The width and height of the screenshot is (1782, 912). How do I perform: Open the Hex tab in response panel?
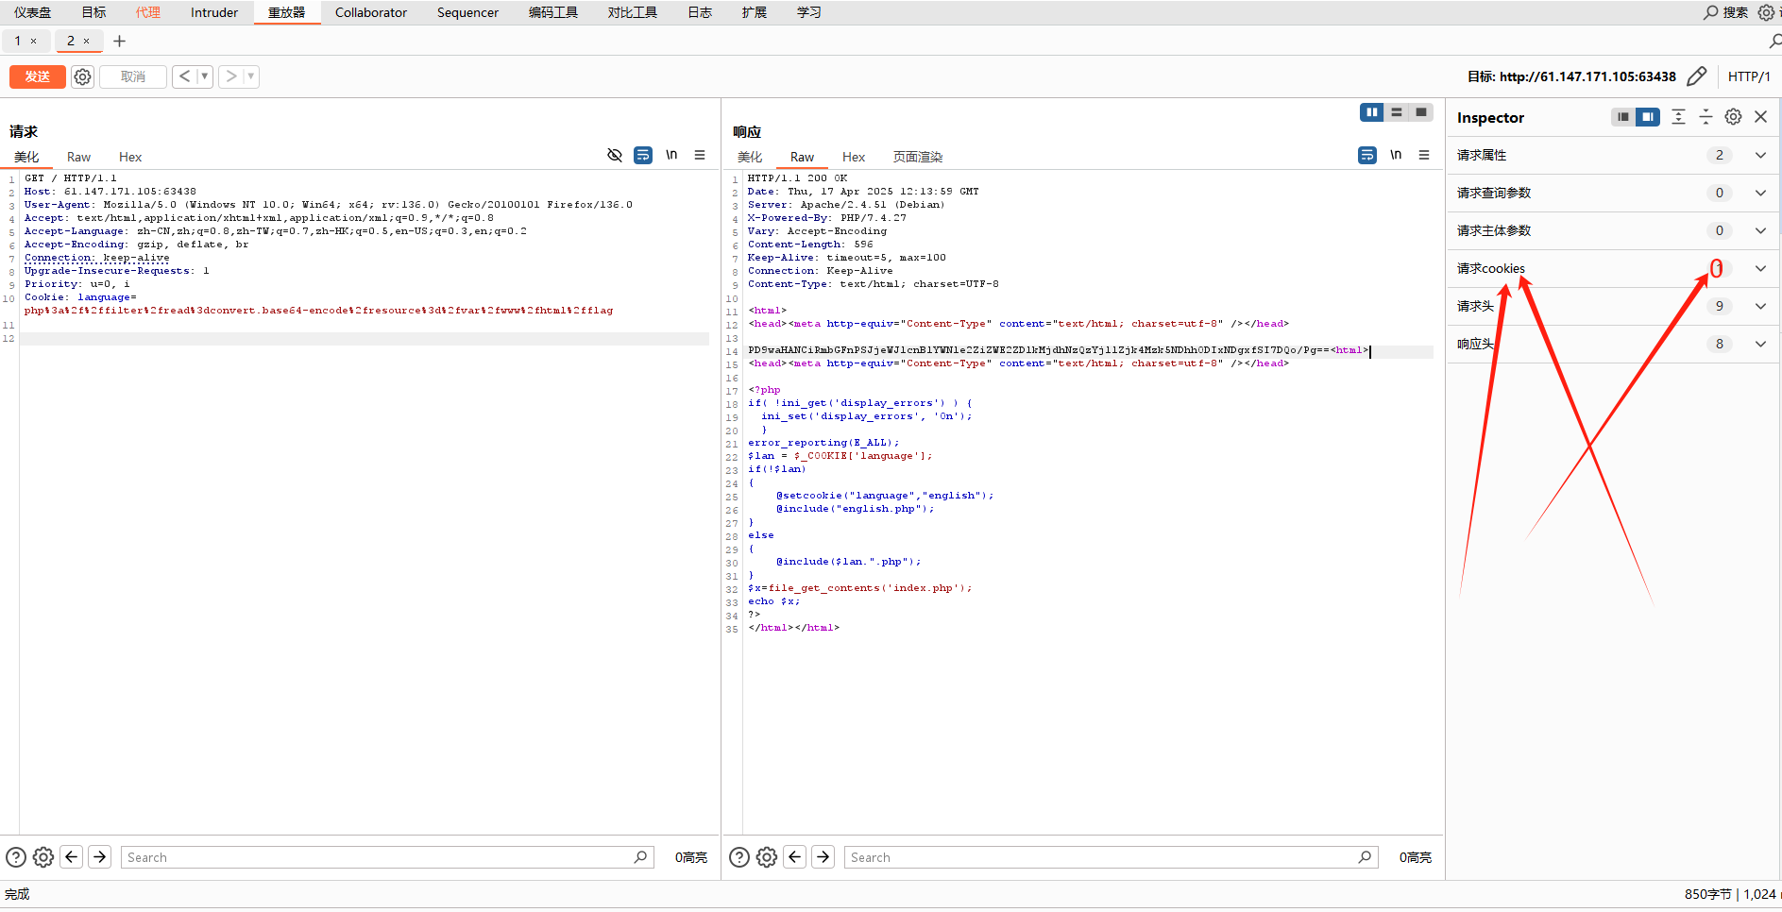[854, 157]
